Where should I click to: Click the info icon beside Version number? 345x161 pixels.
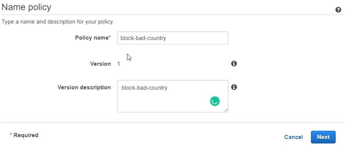234,63
